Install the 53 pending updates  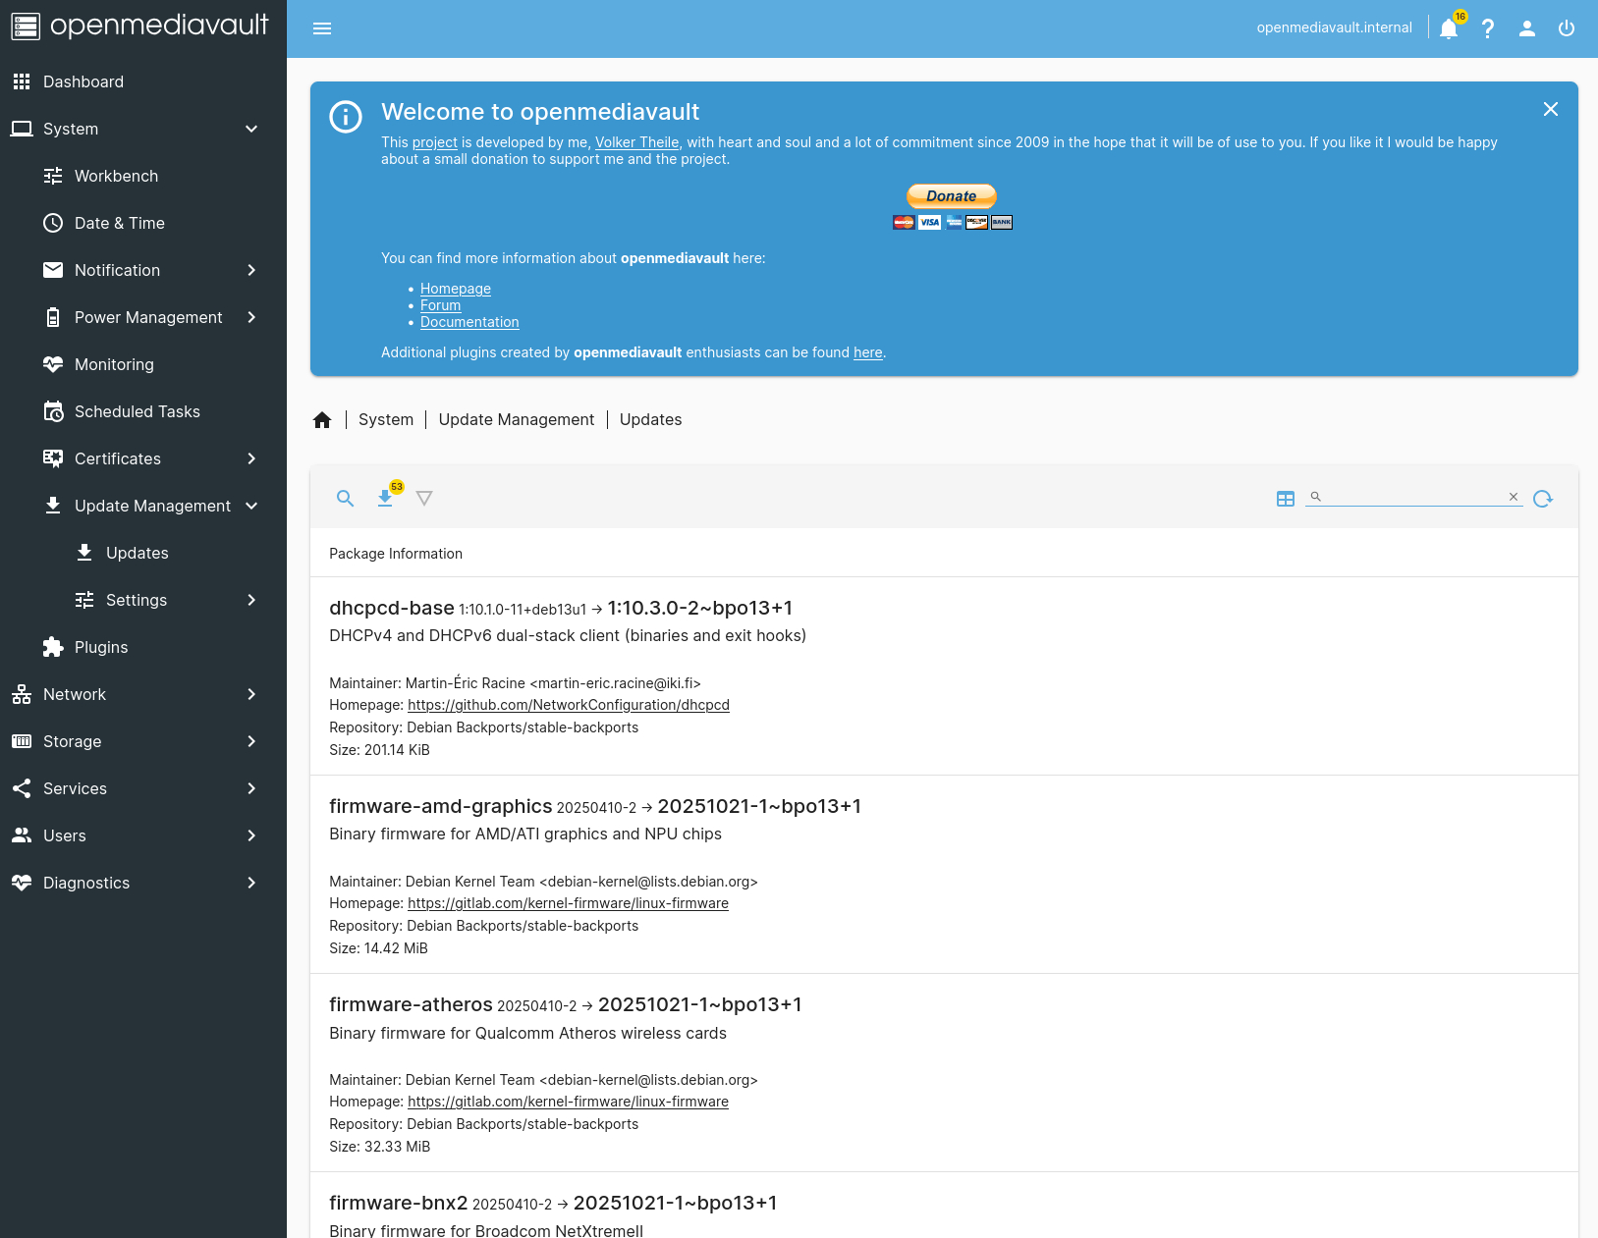tap(385, 500)
